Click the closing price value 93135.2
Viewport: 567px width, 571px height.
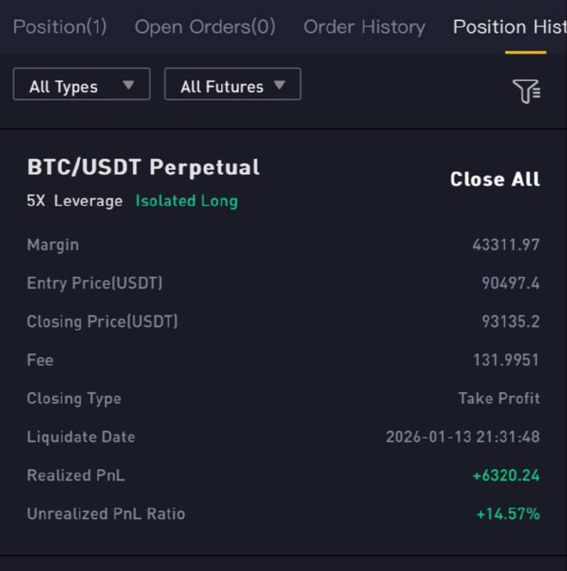click(511, 322)
